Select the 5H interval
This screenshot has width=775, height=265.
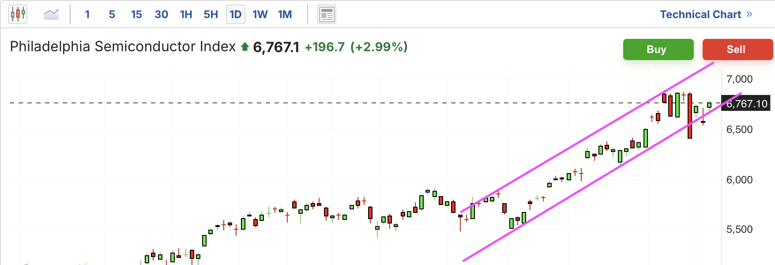click(x=211, y=15)
